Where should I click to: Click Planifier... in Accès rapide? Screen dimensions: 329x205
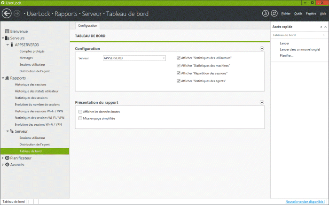[286, 56]
